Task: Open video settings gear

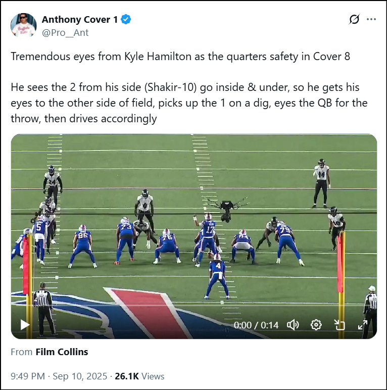Action: coord(316,325)
